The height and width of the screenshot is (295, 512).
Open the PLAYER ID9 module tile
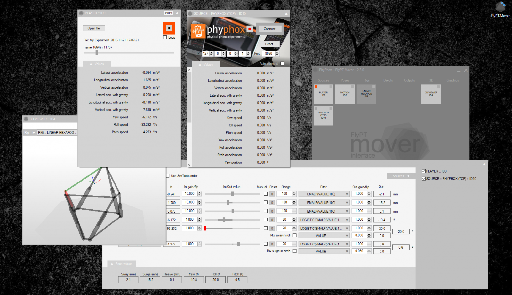[323, 94]
